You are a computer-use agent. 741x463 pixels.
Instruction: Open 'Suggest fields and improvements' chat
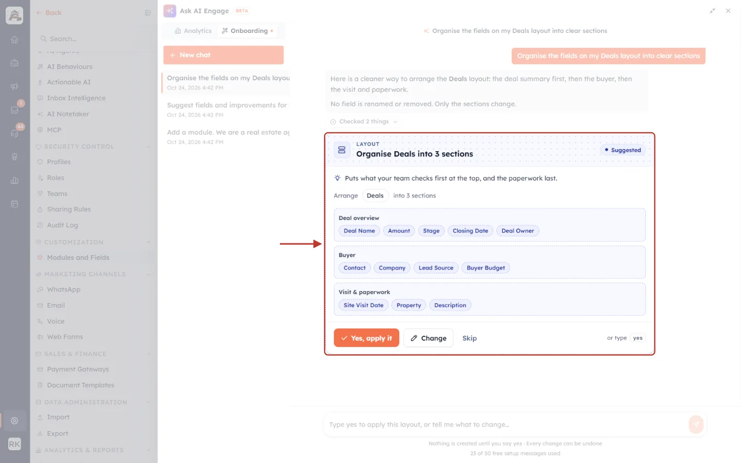226,110
